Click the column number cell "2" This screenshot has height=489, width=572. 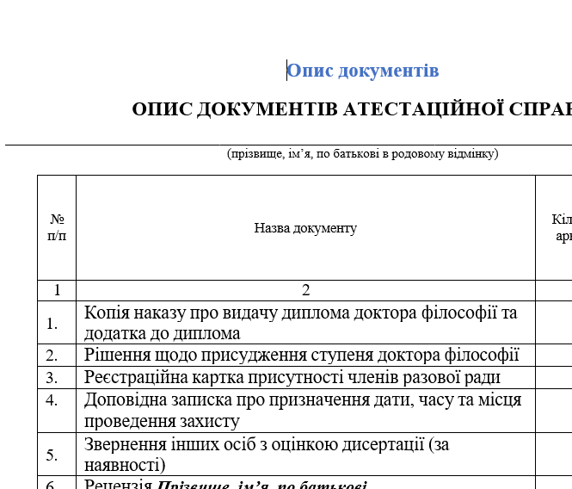tap(305, 290)
